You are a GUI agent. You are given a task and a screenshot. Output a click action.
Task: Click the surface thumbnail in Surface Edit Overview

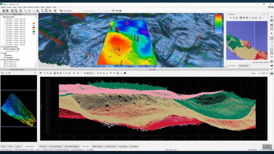pos(18,109)
